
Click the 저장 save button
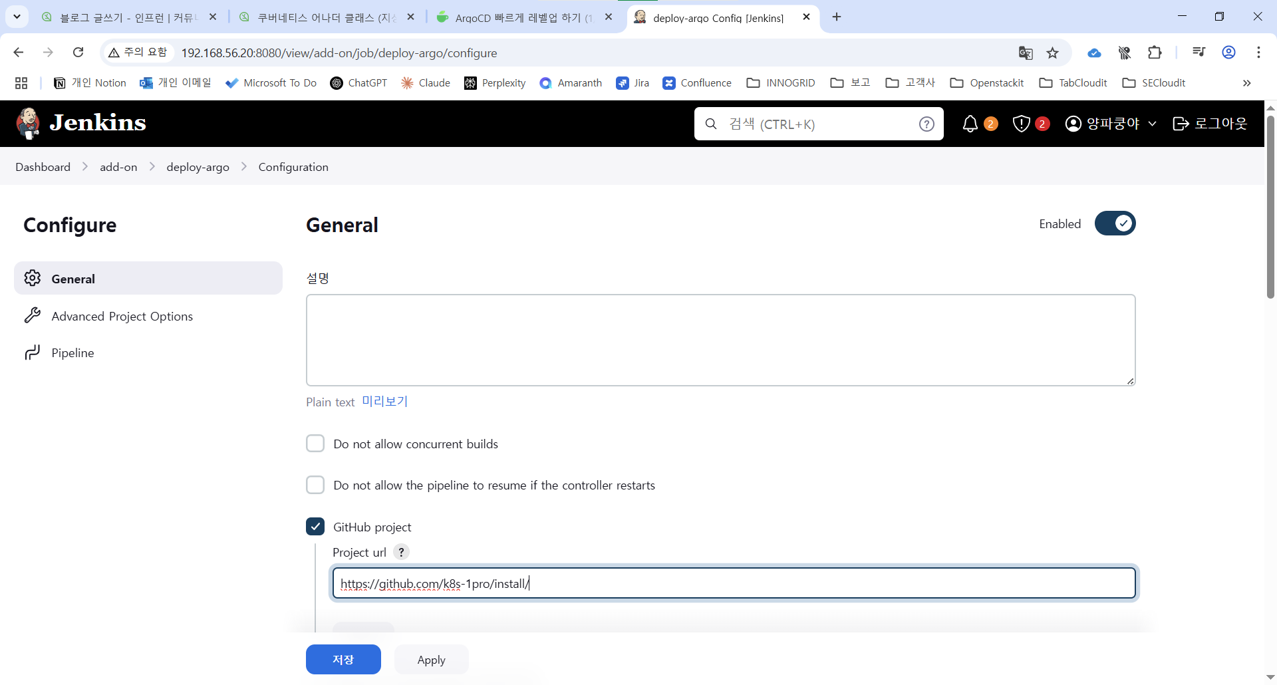[x=343, y=659]
